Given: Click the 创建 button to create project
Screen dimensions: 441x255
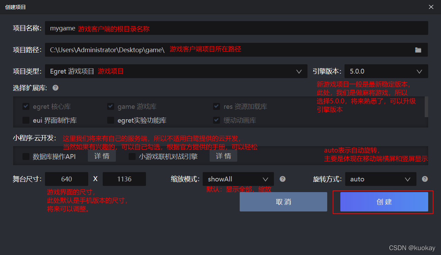Looking at the screenshot, I should (x=384, y=202).
